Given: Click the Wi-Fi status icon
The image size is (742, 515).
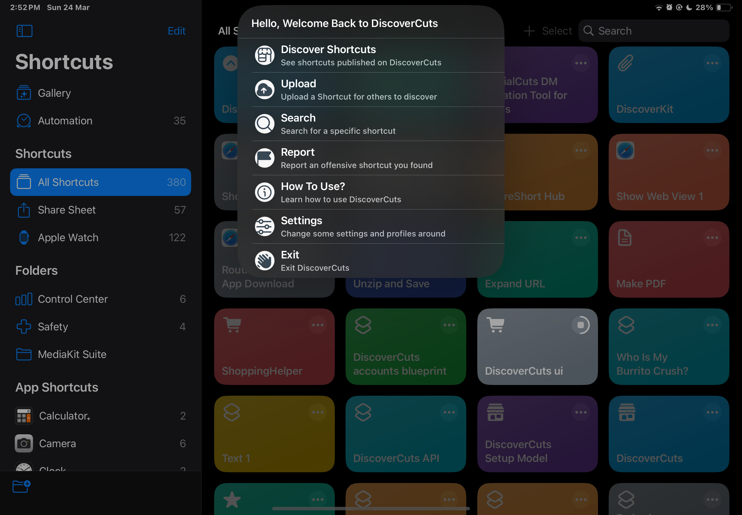Looking at the screenshot, I should pyautogui.click(x=658, y=8).
